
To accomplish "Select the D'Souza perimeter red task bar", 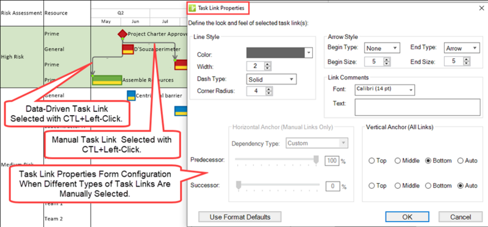I will (x=128, y=49).
